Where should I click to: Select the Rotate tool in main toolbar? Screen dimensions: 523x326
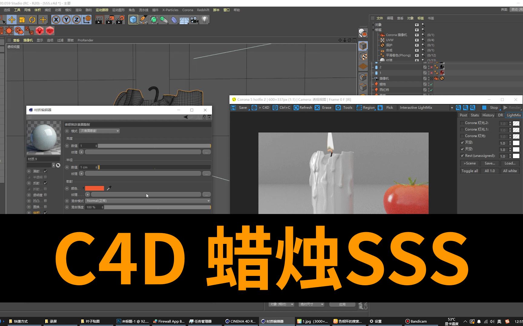[x=32, y=20]
